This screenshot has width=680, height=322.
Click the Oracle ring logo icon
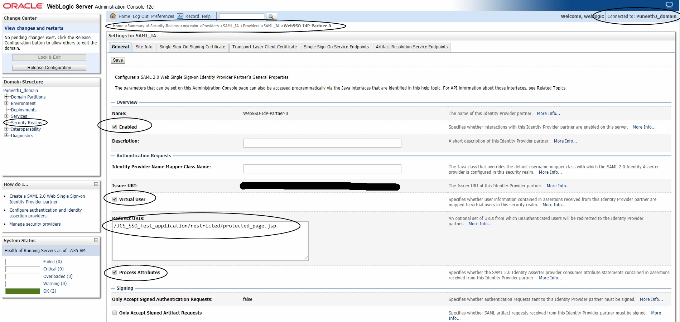click(669, 4)
